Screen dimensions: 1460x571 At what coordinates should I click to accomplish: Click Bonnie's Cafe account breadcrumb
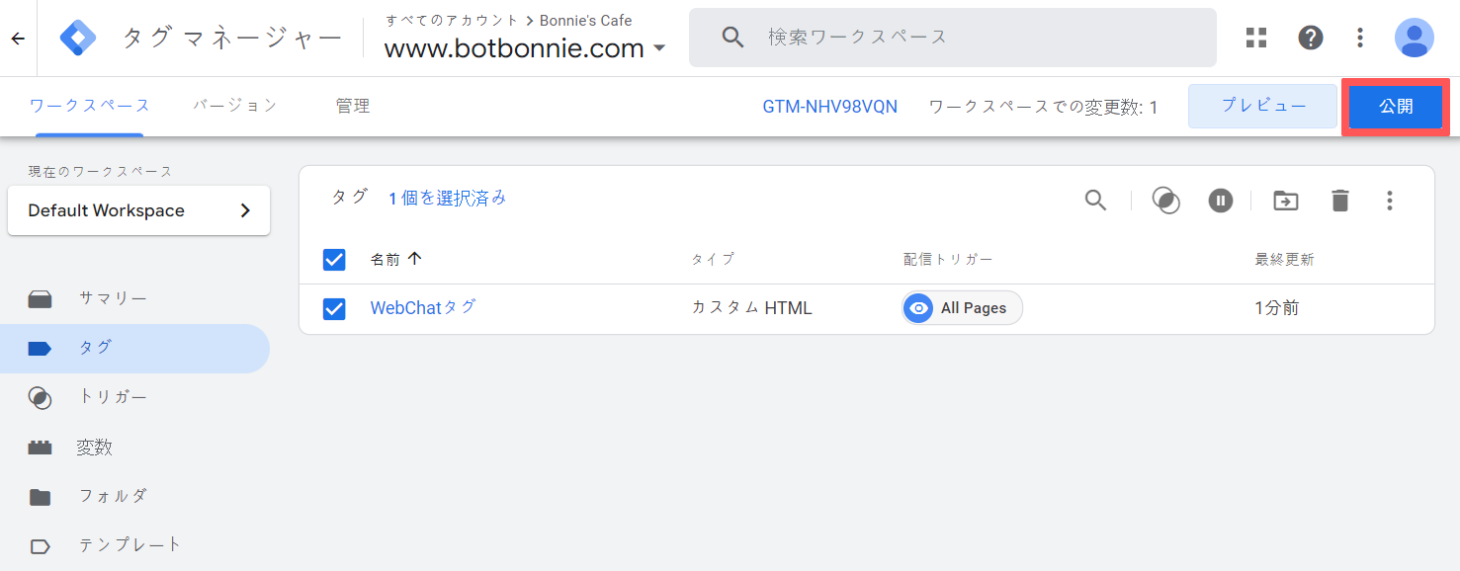(x=585, y=20)
